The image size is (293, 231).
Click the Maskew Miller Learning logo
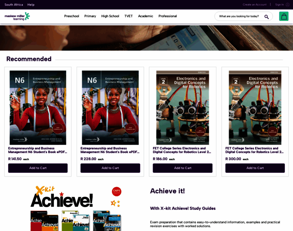(17, 17)
